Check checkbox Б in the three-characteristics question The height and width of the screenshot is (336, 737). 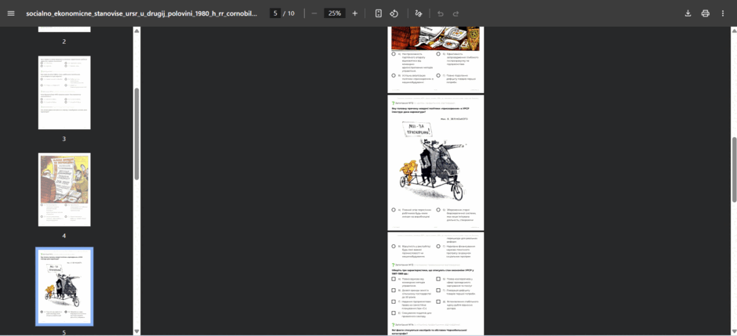point(437,279)
